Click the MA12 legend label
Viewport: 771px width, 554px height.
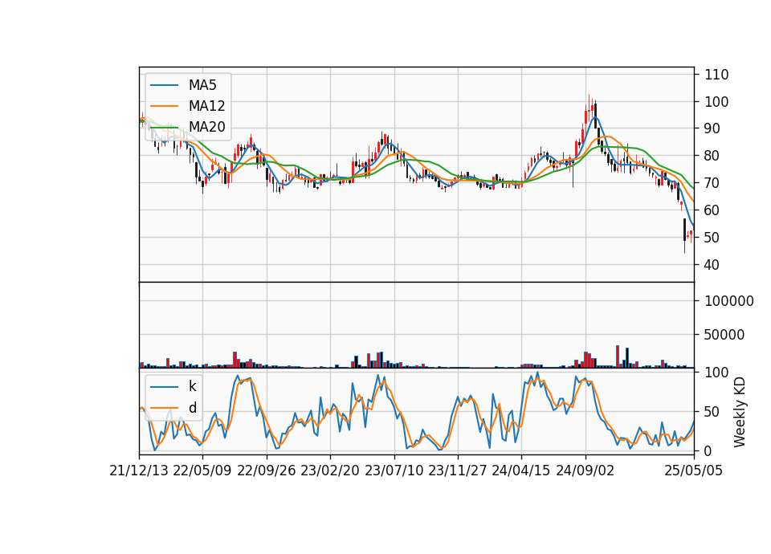point(206,106)
